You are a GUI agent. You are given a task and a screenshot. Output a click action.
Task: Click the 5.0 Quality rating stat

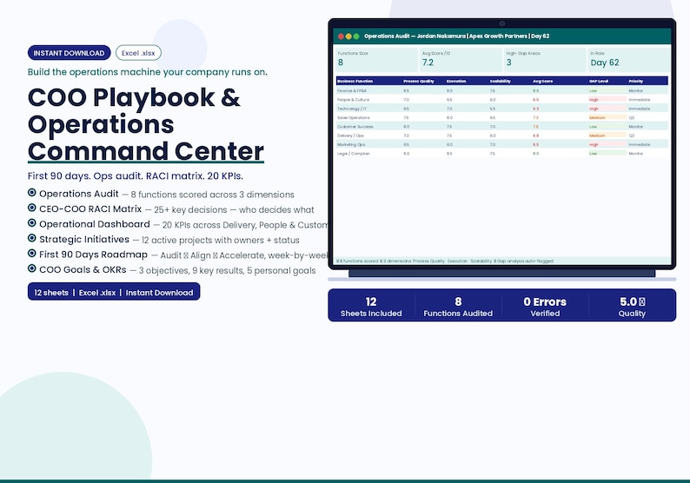click(632, 307)
